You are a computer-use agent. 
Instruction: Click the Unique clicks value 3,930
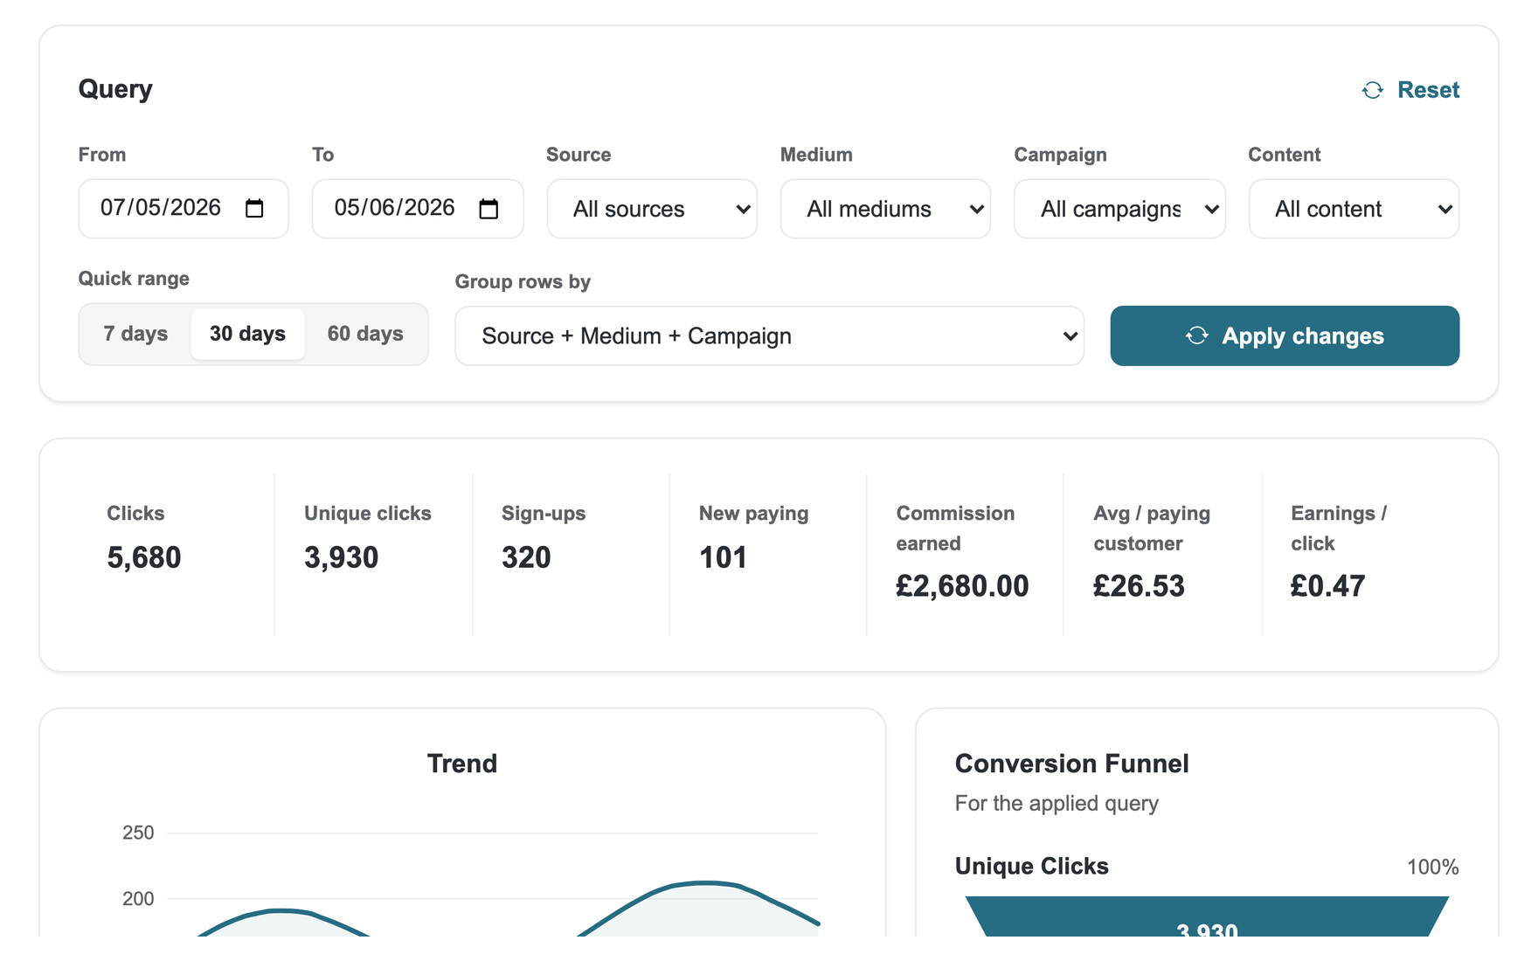point(341,557)
